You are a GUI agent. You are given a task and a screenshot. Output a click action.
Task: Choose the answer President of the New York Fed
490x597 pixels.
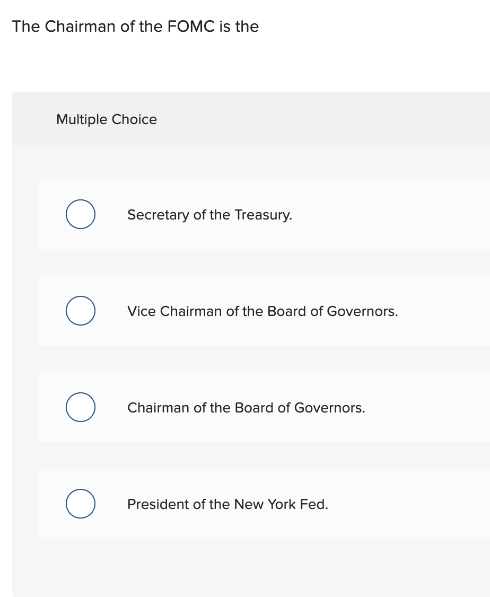pyautogui.click(x=227, y=504)
